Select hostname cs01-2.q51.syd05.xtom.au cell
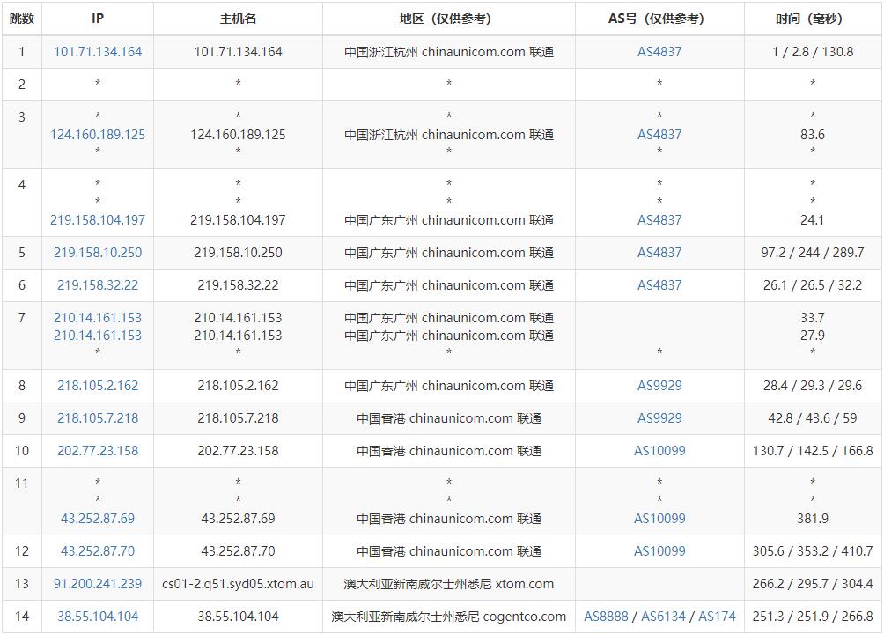Screen dimensions: 884x635 pyautogui.click(x=238, y=584)
